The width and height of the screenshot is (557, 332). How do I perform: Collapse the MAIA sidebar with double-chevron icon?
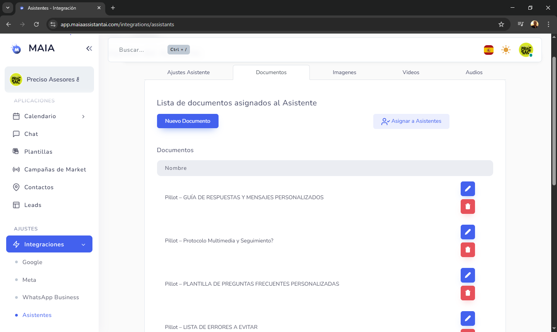89,48
